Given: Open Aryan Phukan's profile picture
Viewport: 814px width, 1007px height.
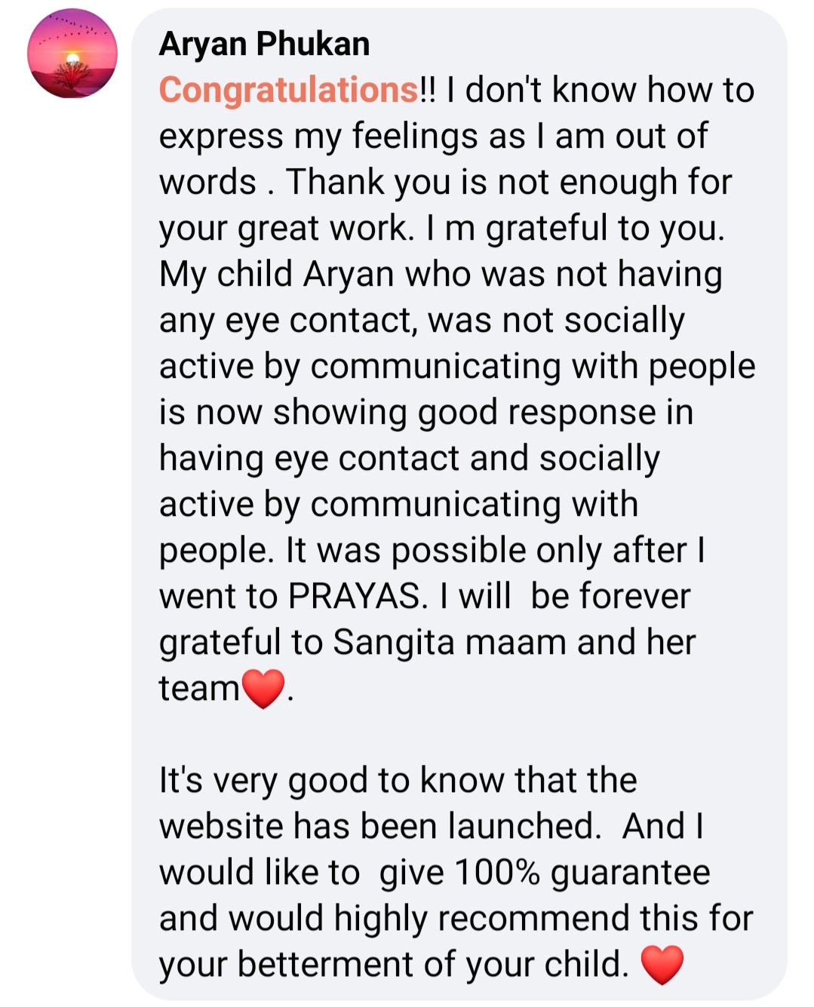Looking at the screenshot, I should pyautogui.click(x=72, y=54).
